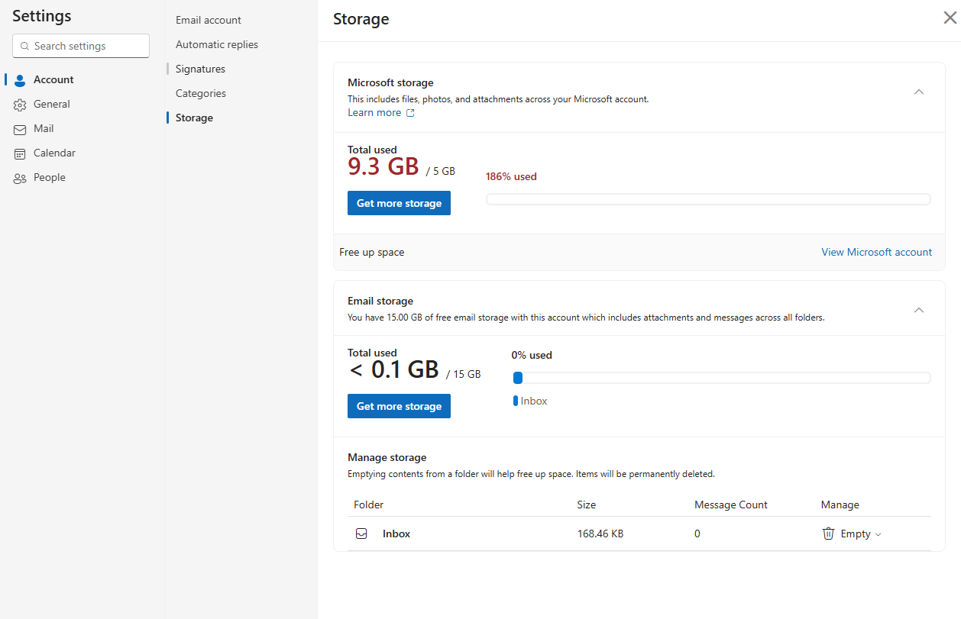Click the Learn more external-link icon

[410, 113]
